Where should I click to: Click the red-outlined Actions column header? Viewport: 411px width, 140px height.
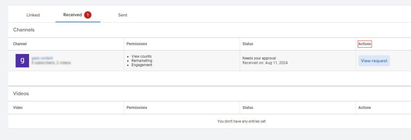[x=364, y=44]
